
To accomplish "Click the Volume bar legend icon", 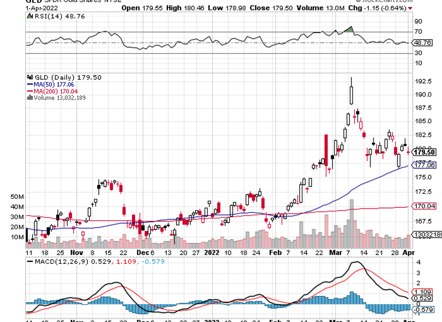I will pos(30,98).
